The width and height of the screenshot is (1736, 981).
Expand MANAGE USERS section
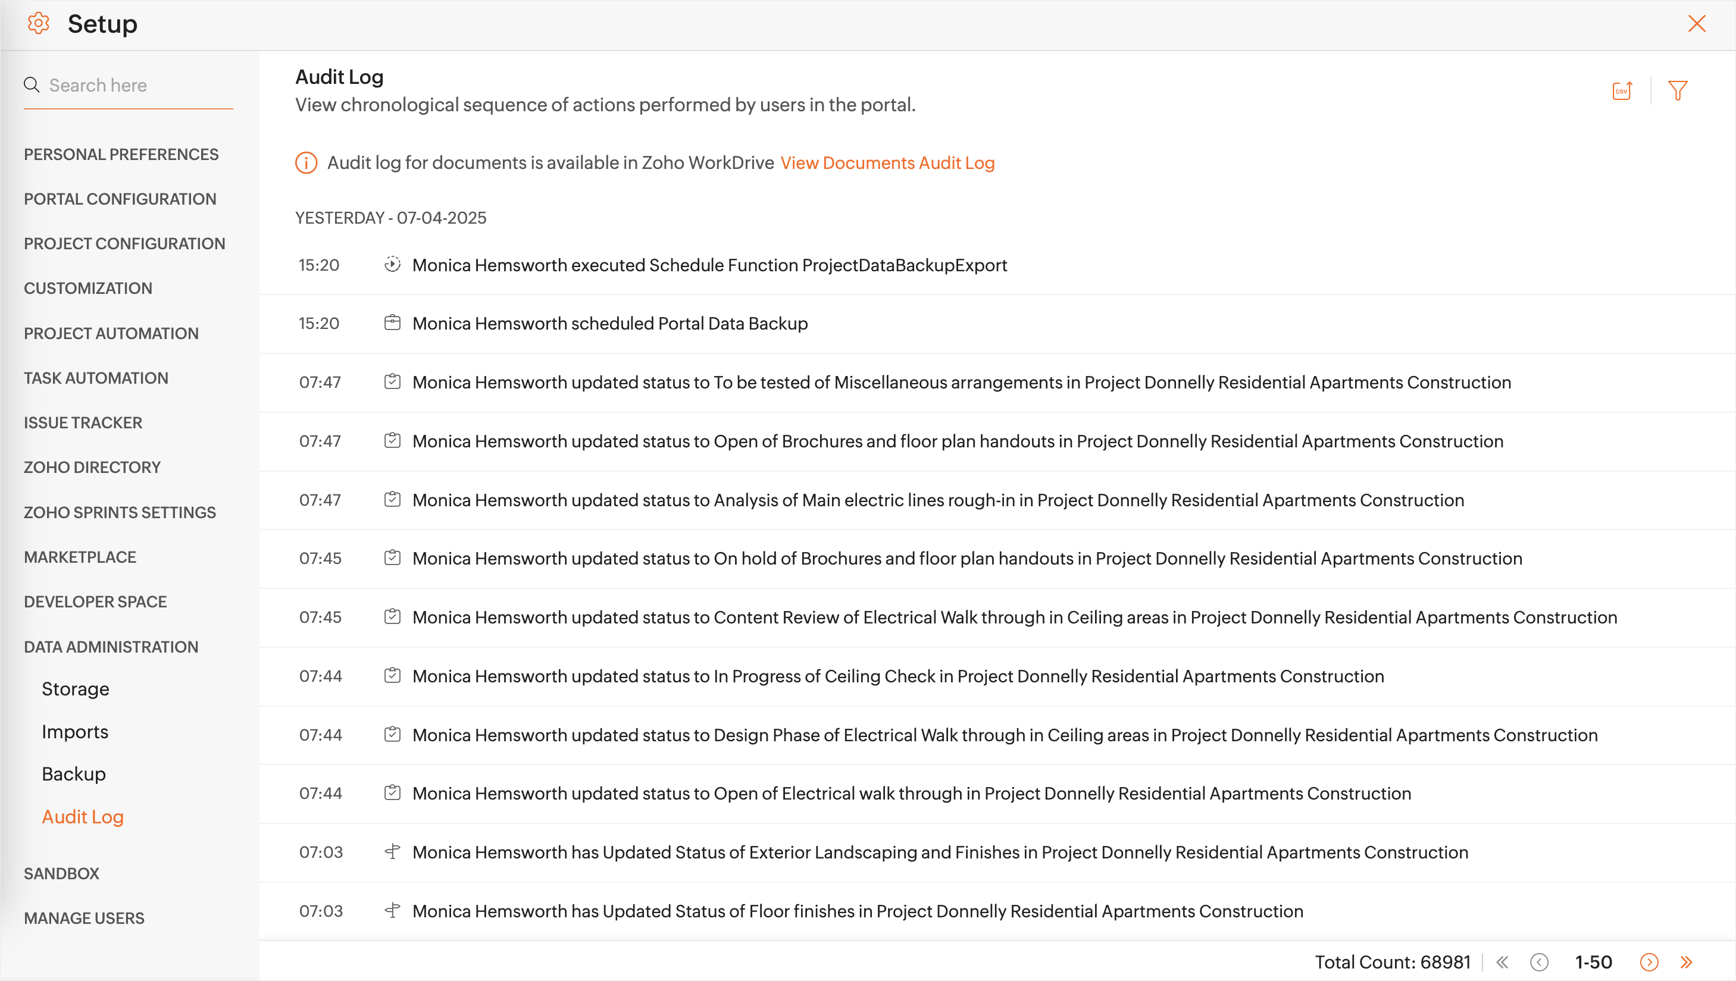pyautogui.click(x=85, y=918)
